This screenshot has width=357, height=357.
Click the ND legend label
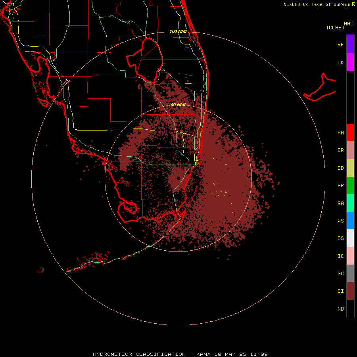click(340, 309)
